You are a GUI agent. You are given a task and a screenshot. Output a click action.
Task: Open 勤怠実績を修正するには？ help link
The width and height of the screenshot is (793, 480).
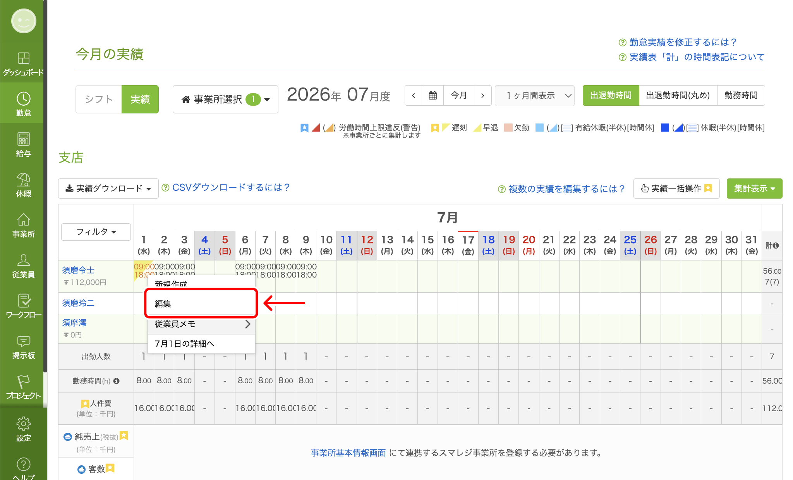pos(683,42)
